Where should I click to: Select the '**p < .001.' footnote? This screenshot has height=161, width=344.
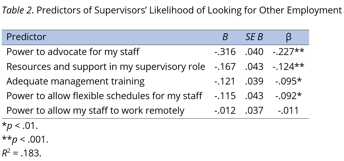25,140
